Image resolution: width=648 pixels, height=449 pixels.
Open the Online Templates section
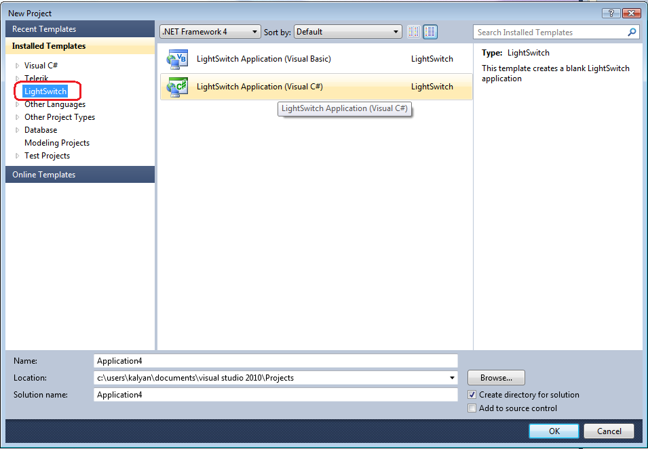click(80, 175)
